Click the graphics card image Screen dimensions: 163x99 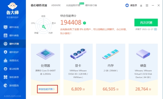(x=78, y=54)
